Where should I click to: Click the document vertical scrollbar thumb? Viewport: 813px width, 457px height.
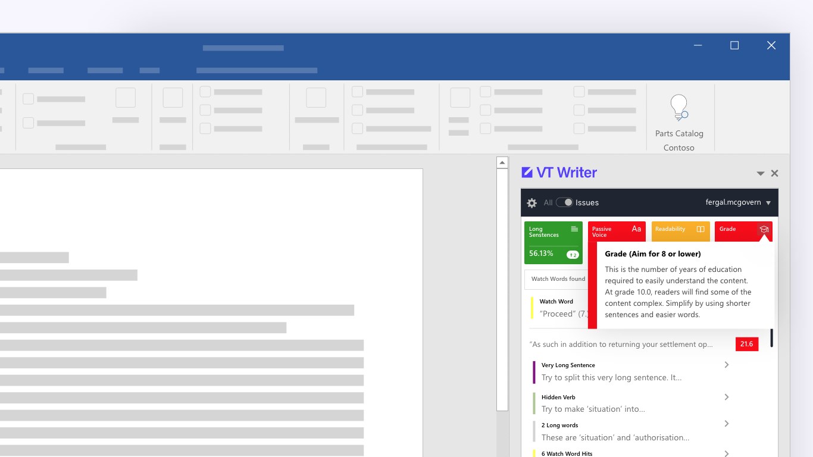[502, 289]
